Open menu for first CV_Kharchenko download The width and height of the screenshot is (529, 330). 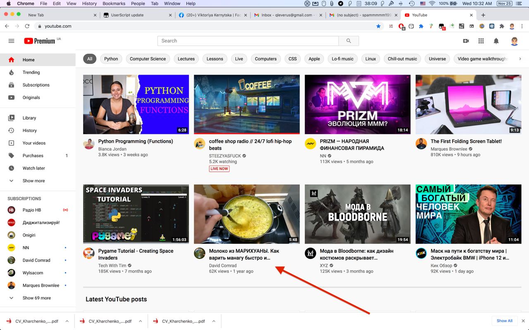[67, 321]
